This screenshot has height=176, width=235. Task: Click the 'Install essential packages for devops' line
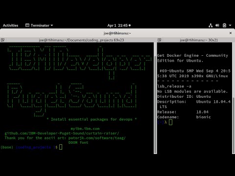tap(92, 119)
